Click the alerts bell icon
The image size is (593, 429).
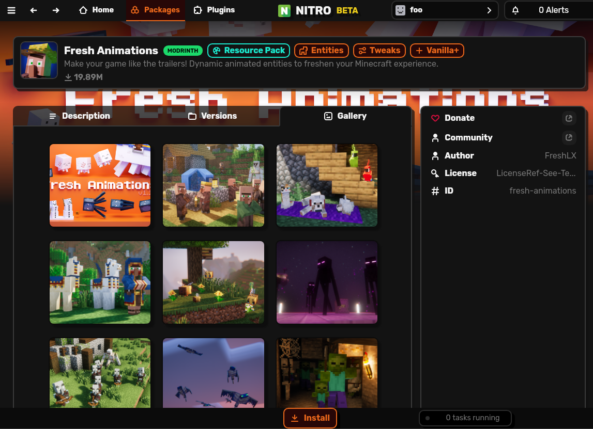point(515,10)
